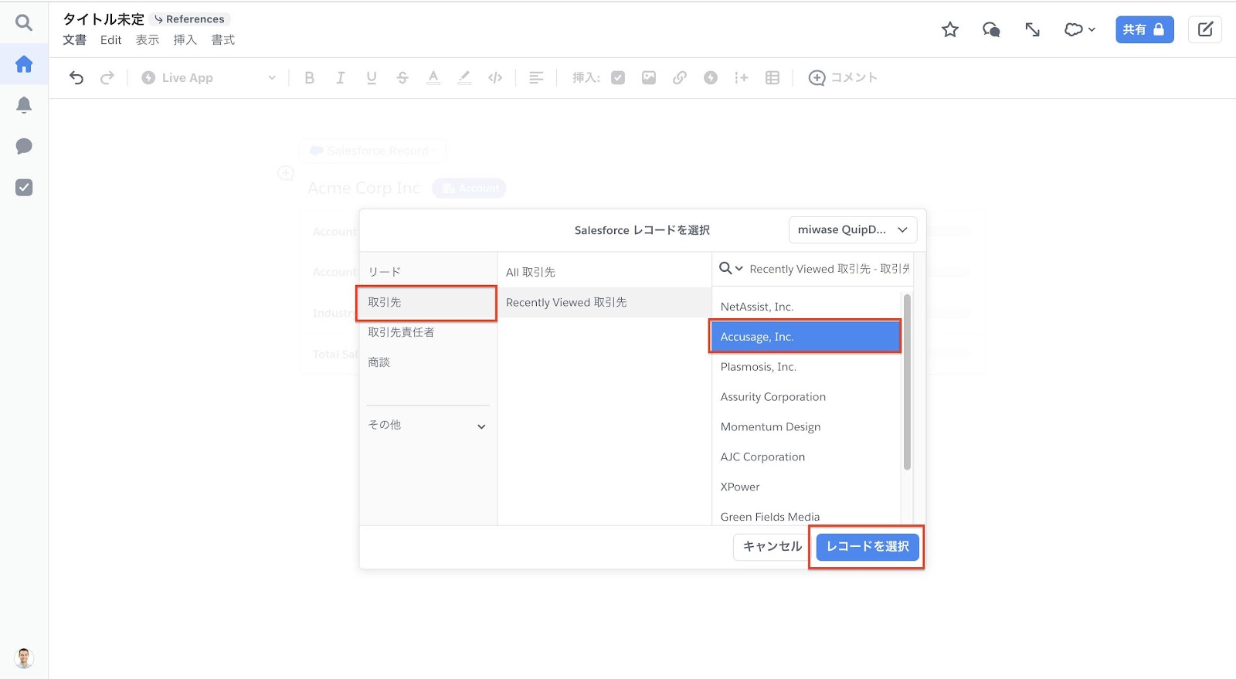This screenshot has width=1236, height=679.
Task: Open notifications bell in sidebar
Action: coord(24,105)
